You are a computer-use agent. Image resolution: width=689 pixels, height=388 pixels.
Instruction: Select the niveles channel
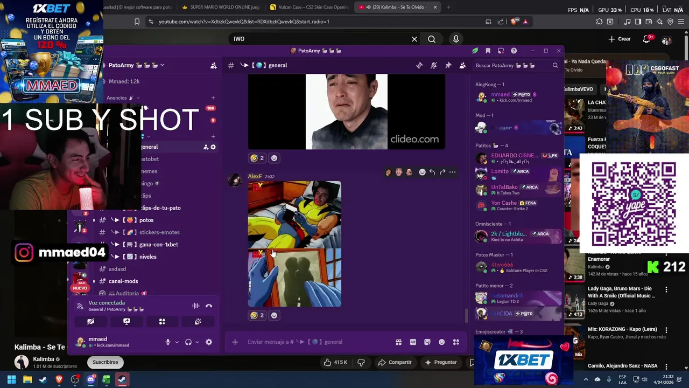[148, 257]
